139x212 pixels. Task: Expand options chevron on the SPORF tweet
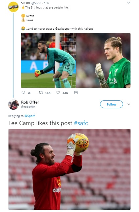(x=129, y=3)
